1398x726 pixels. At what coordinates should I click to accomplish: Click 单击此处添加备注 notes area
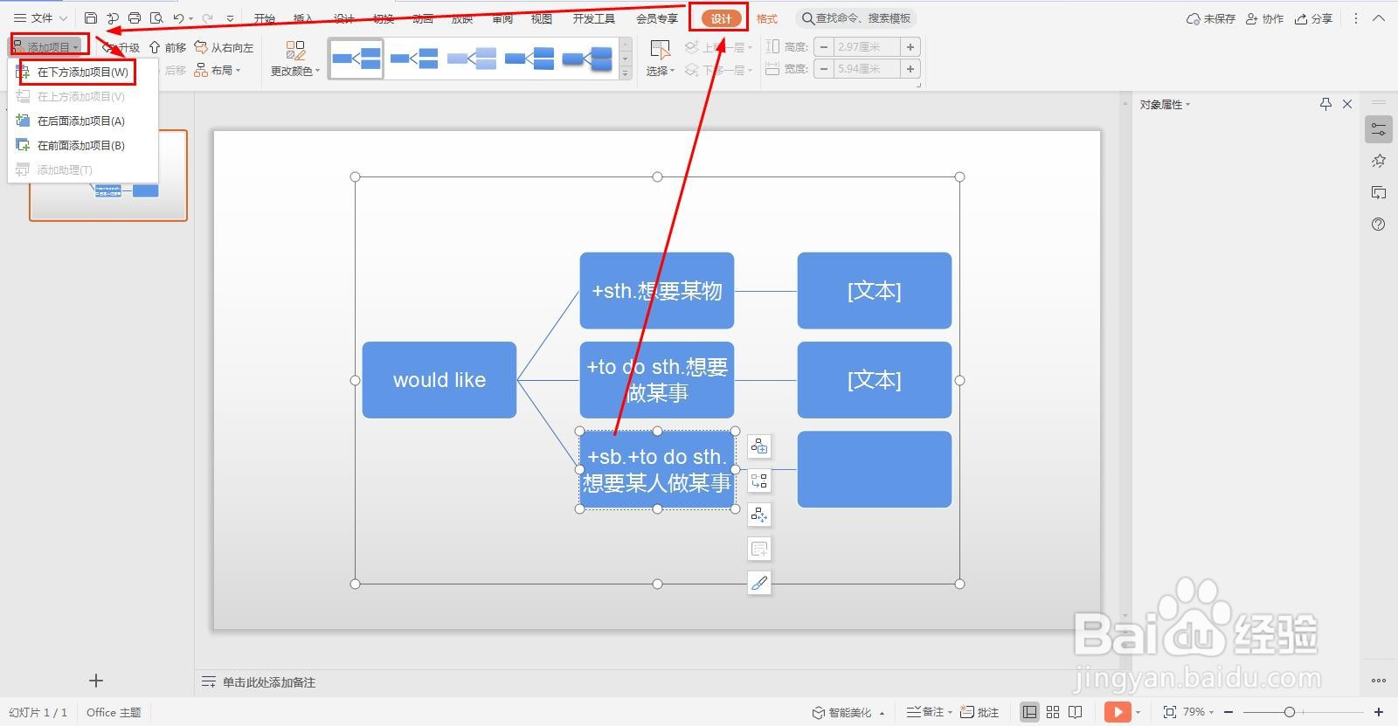[x=269, y=682]
